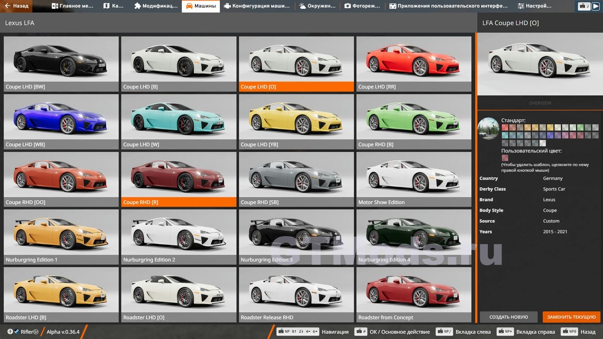Viewport: 603px width, 339px height.
Task: Select the green Coupe RHD [B] car
Action: click(414, 122)
